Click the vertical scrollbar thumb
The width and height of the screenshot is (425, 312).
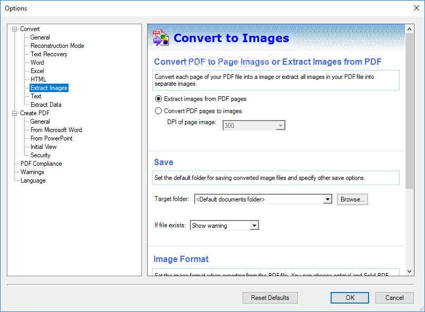[x=409, y=111]
